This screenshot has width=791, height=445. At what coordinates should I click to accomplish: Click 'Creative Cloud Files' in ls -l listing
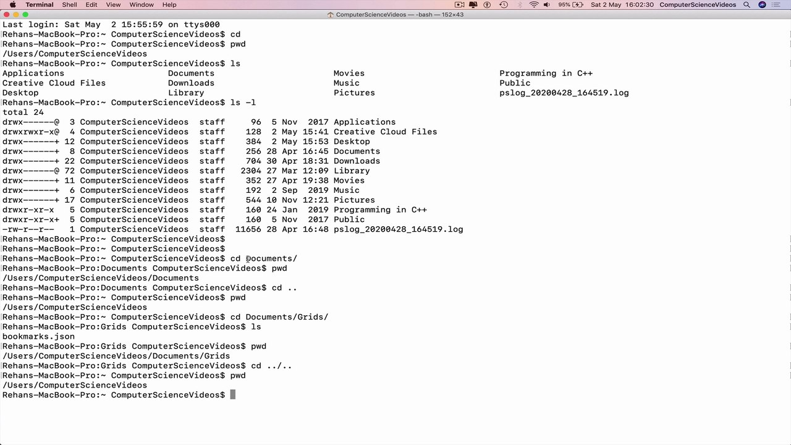pos(385,132)
